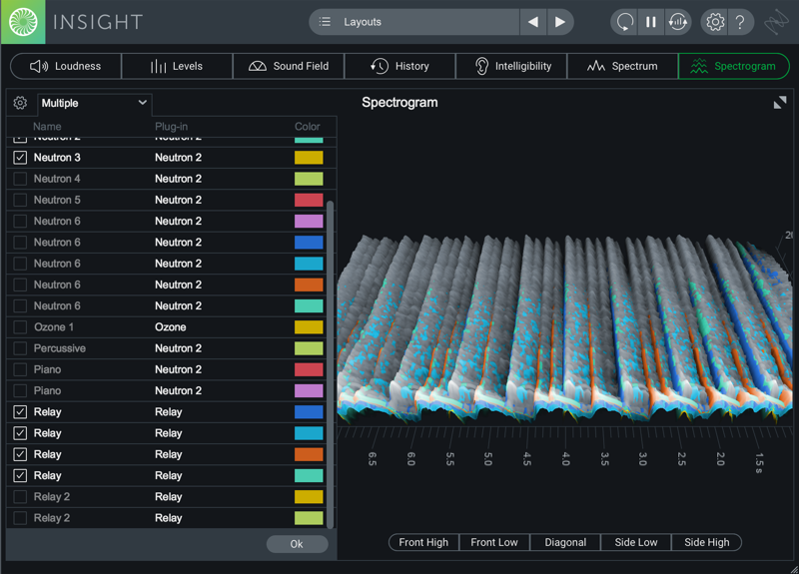
Task: Open the Multiple source dropdown
Action: 94,103
